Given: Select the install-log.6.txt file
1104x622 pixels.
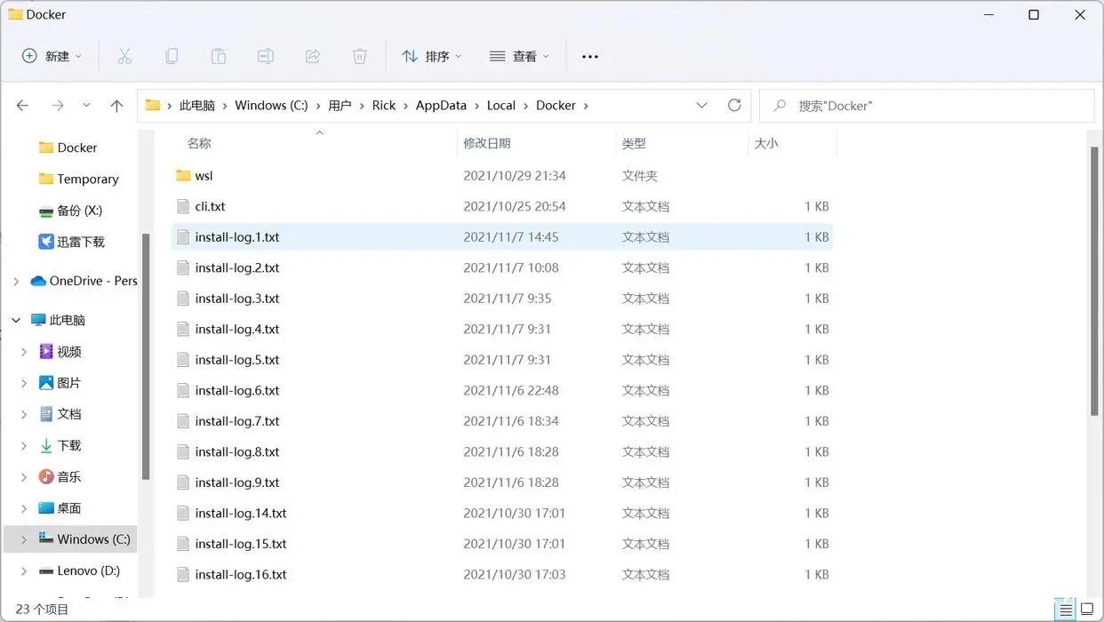Looking at the screenshot, I should coord(237,390).
